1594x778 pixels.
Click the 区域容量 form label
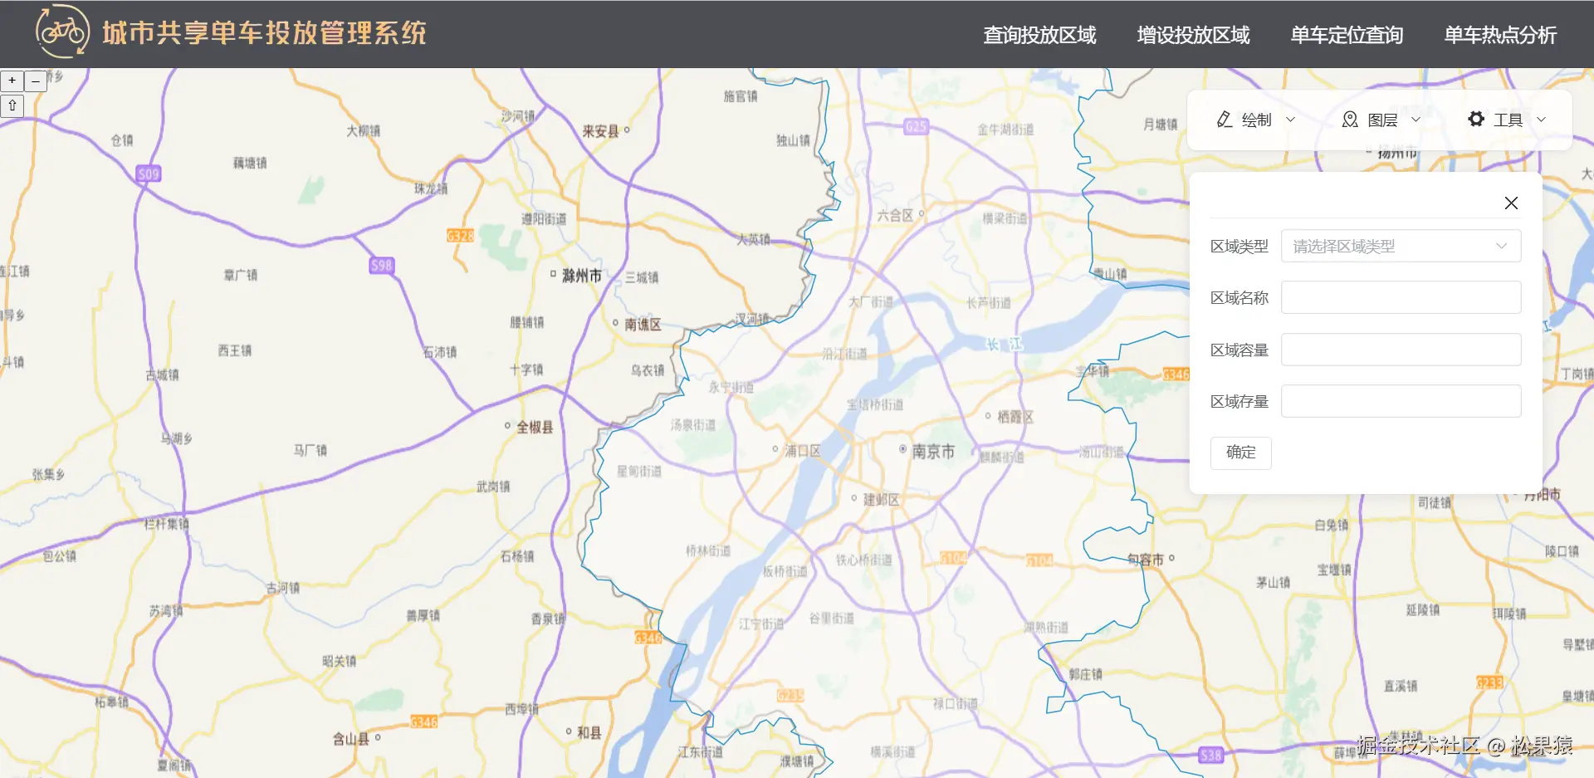(1239, 350)
